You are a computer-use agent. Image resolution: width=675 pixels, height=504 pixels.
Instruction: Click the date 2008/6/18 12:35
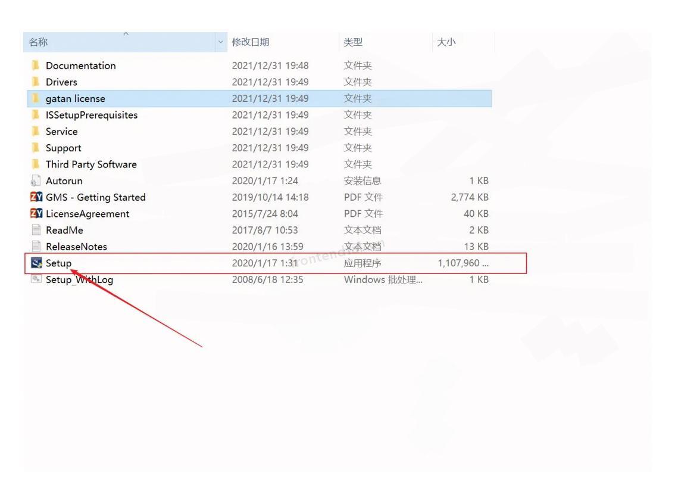(267, 279)
